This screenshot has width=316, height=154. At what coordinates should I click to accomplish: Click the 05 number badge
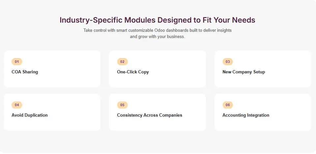122,105
